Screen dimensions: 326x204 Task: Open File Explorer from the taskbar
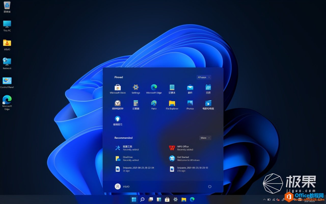click(184, 199)
